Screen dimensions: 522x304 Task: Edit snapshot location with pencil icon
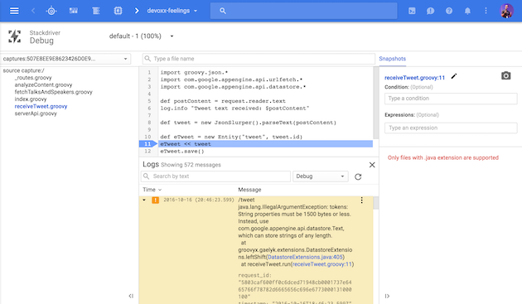point(454,76)
